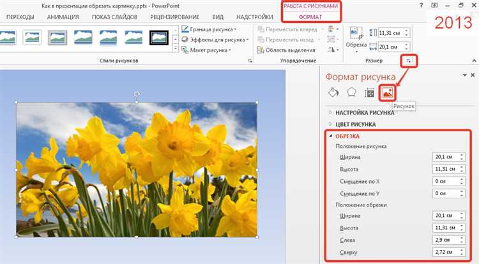
Task: Open the Макет рисунка dropdown
Action: pos(206,50)
